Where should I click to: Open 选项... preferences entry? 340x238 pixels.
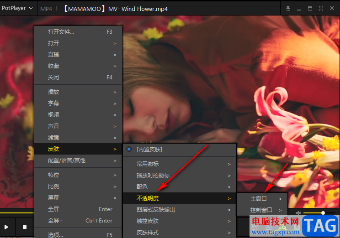coord(78,234)
